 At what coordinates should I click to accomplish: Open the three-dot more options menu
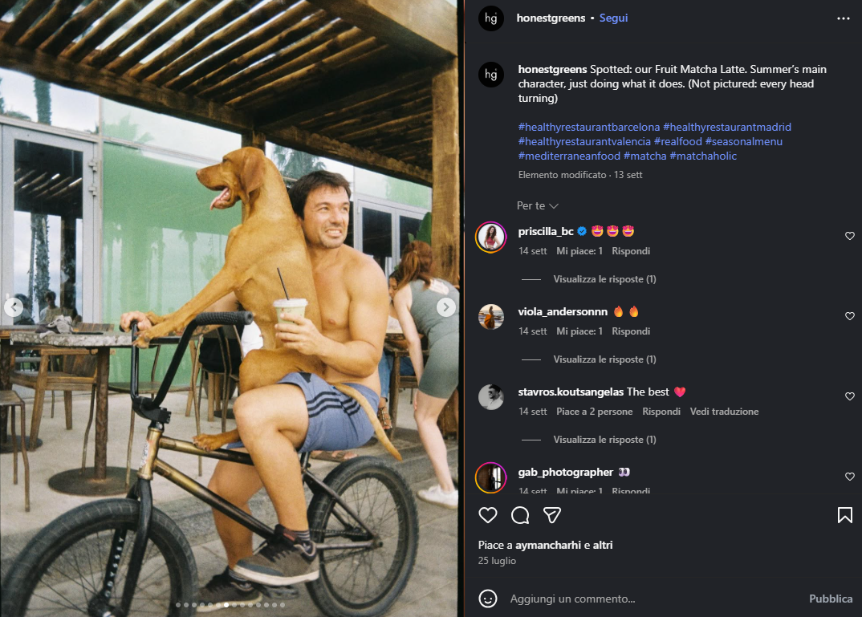pos(843,18)
